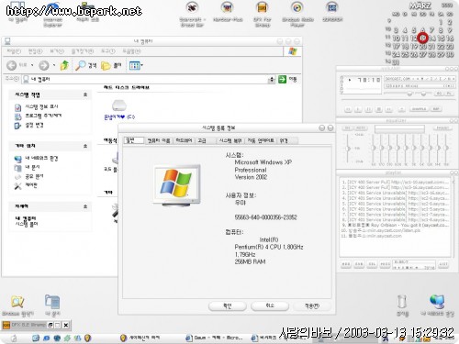Collapse System Tasks sidebar section
Image resolution: width=459 pixels, height=344 pixels.
85,94
